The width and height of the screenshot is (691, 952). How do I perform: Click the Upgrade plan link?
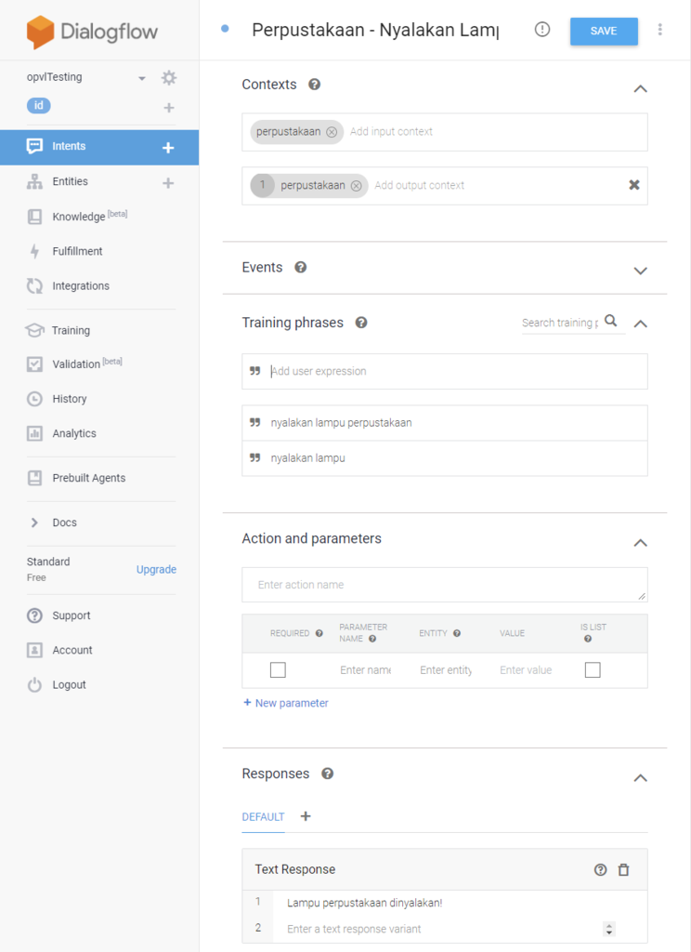pos(156,570)
